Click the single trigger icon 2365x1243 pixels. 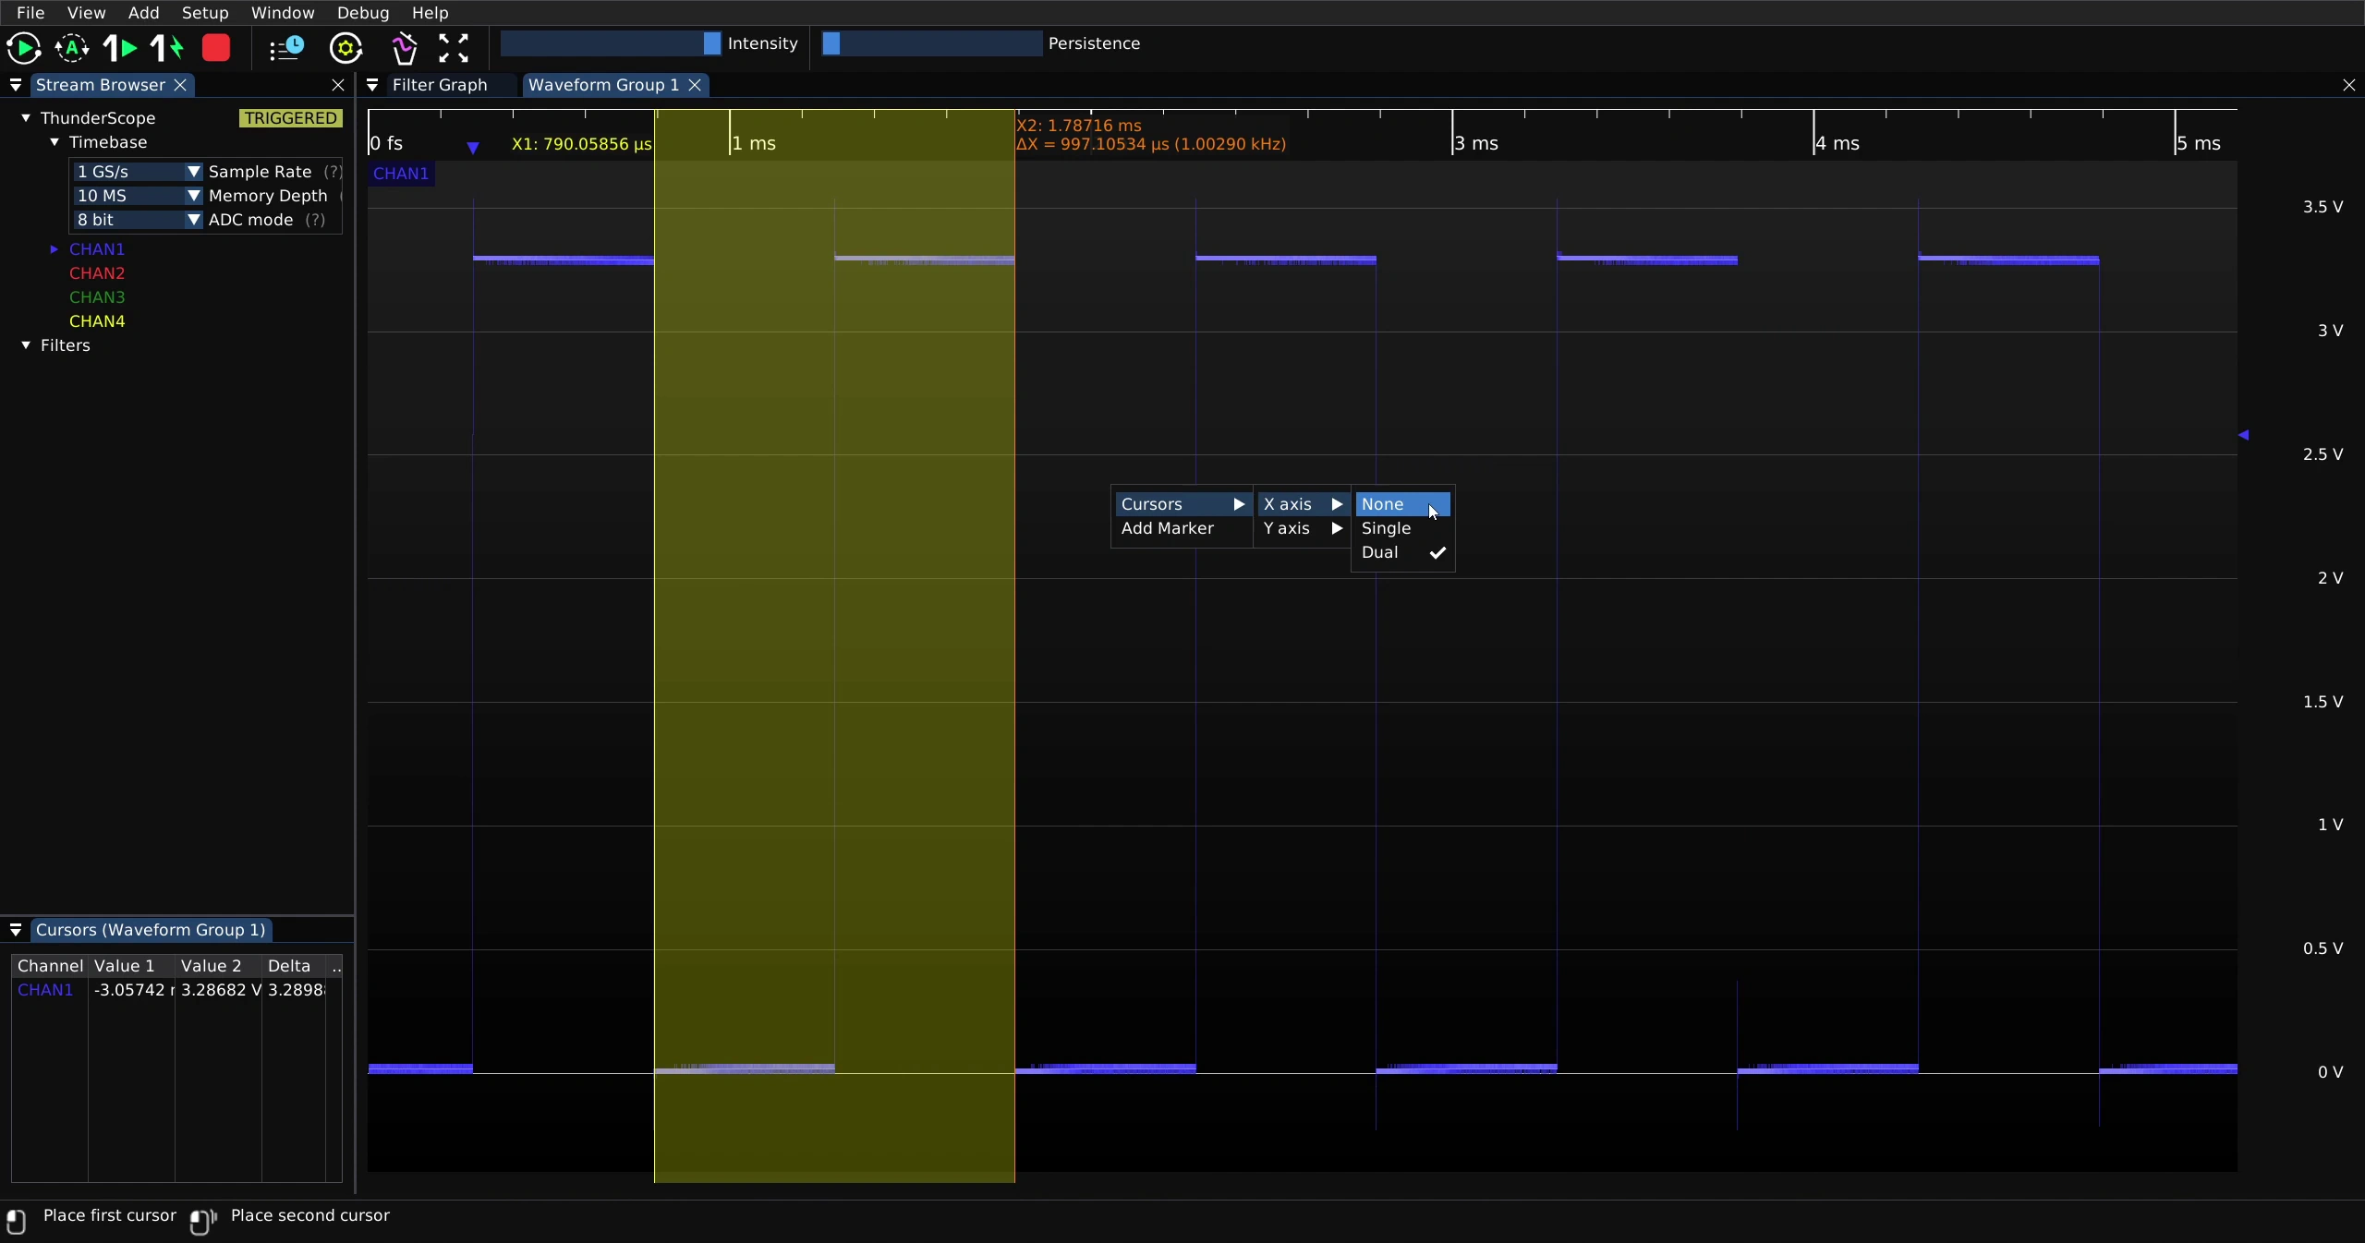click(x=120, y=48)
